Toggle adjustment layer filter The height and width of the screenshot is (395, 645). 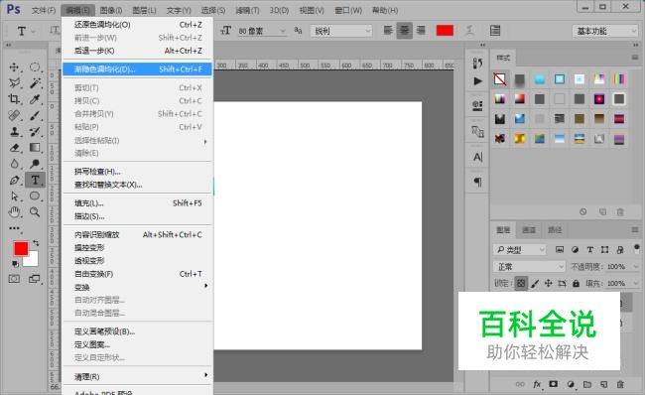(x=575, y=249)
